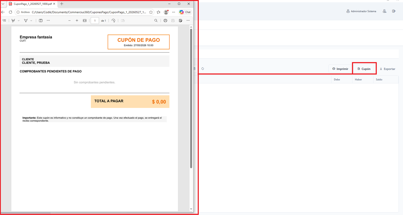Click the Sin comprobantes pendientes text

point(94,82)
